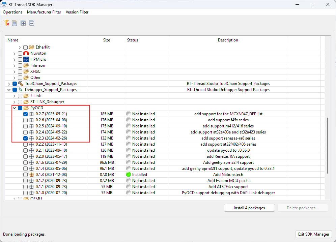Click the ToolChain_Support_Packages hammer icon

click(21, 84)
